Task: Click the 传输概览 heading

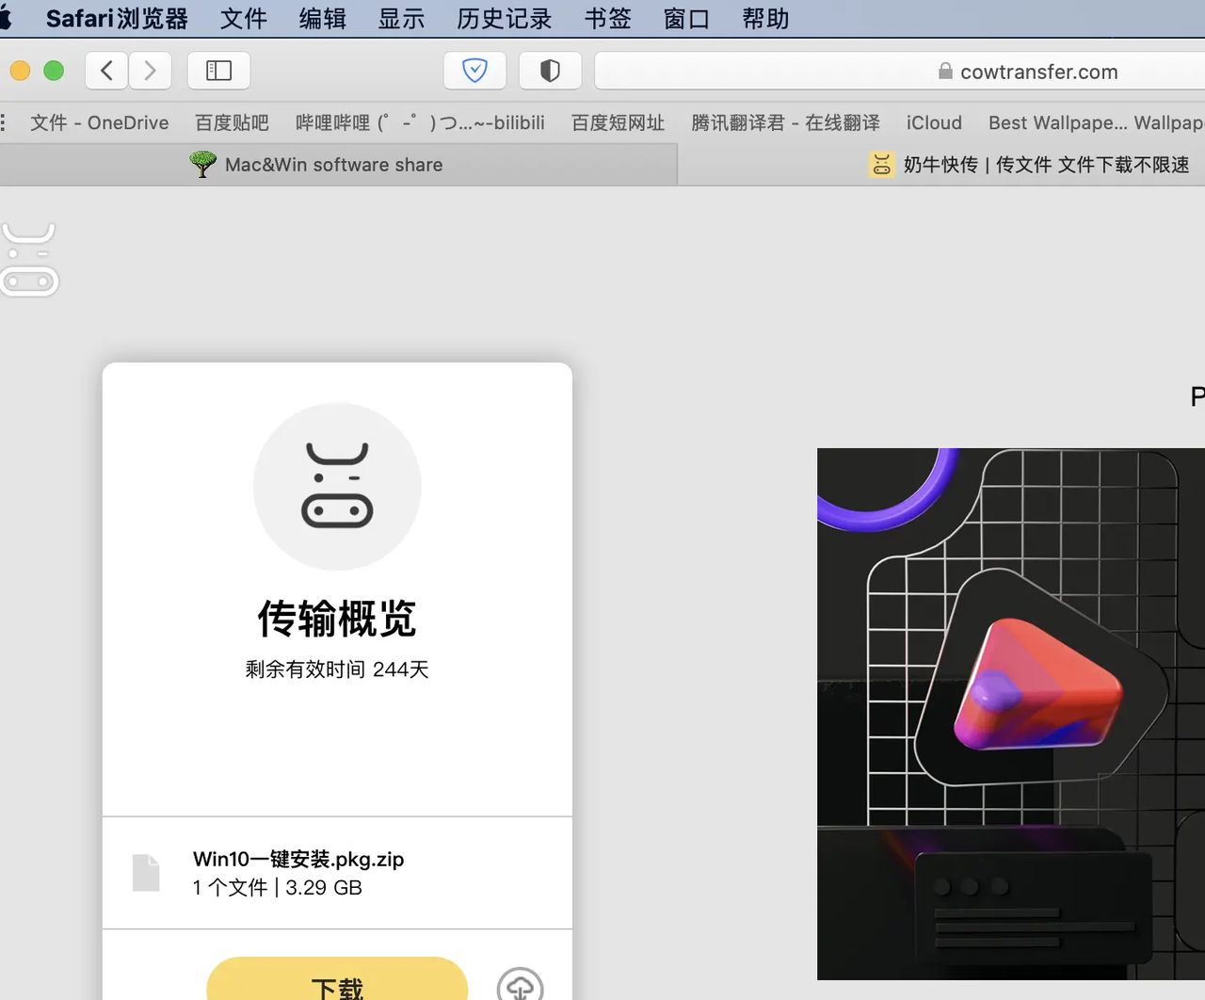Action: 337,619
